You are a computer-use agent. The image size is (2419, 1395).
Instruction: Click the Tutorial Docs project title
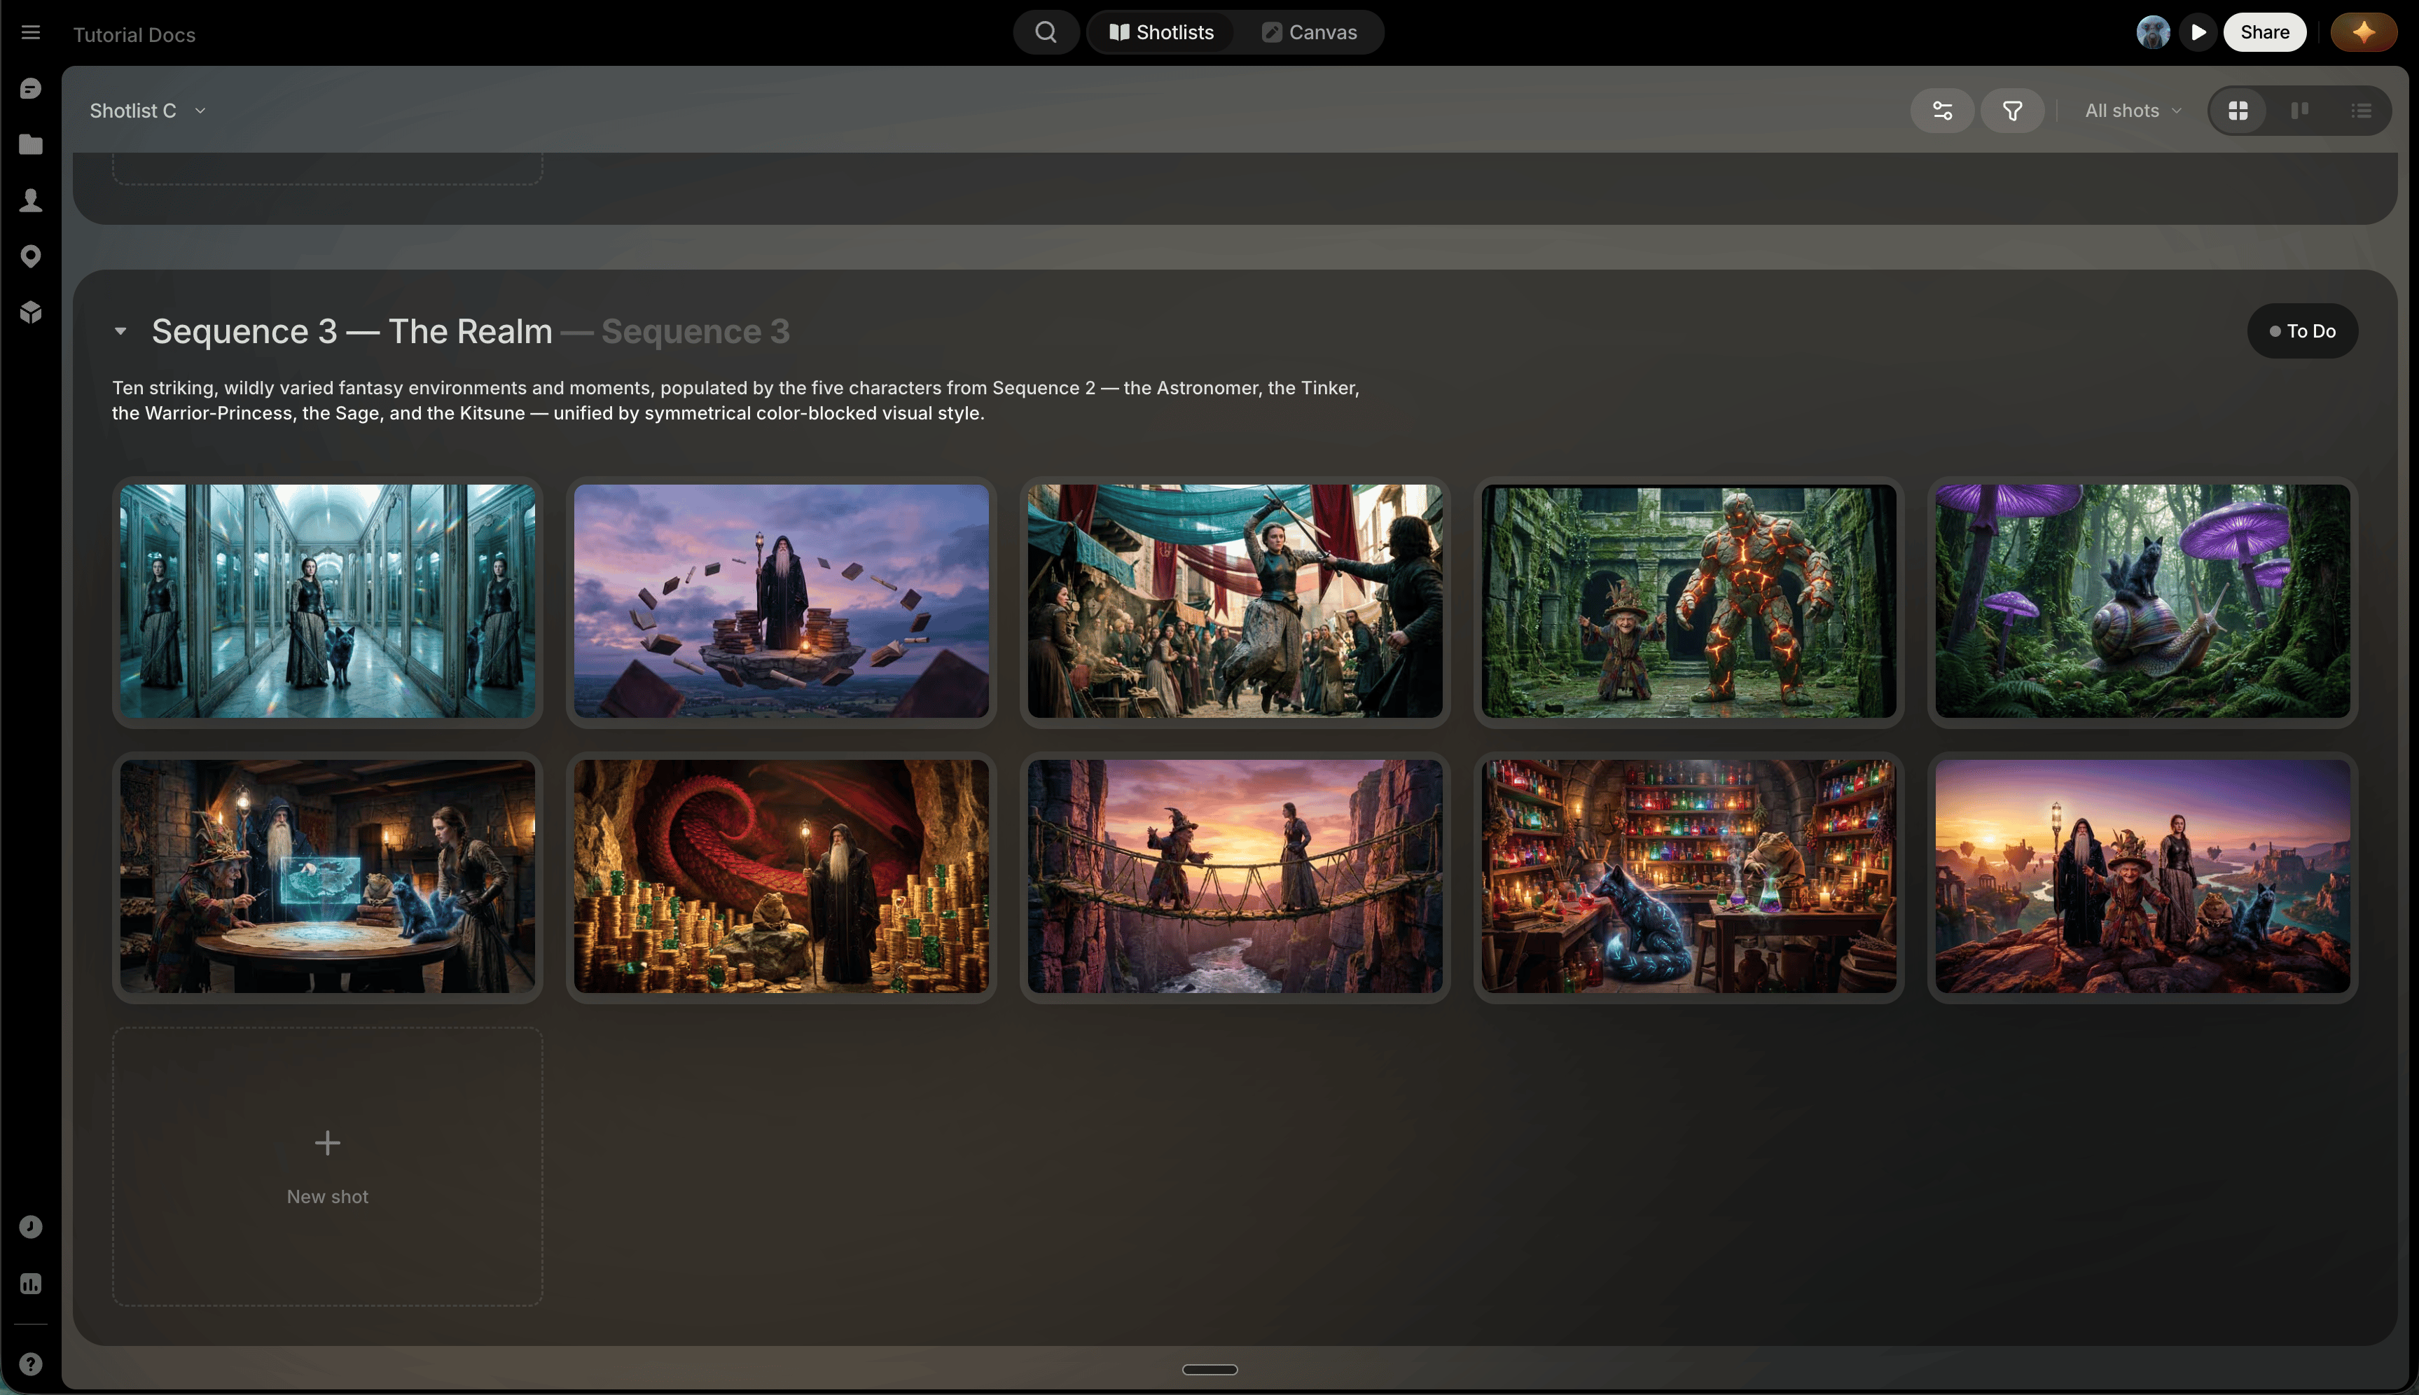134,34
